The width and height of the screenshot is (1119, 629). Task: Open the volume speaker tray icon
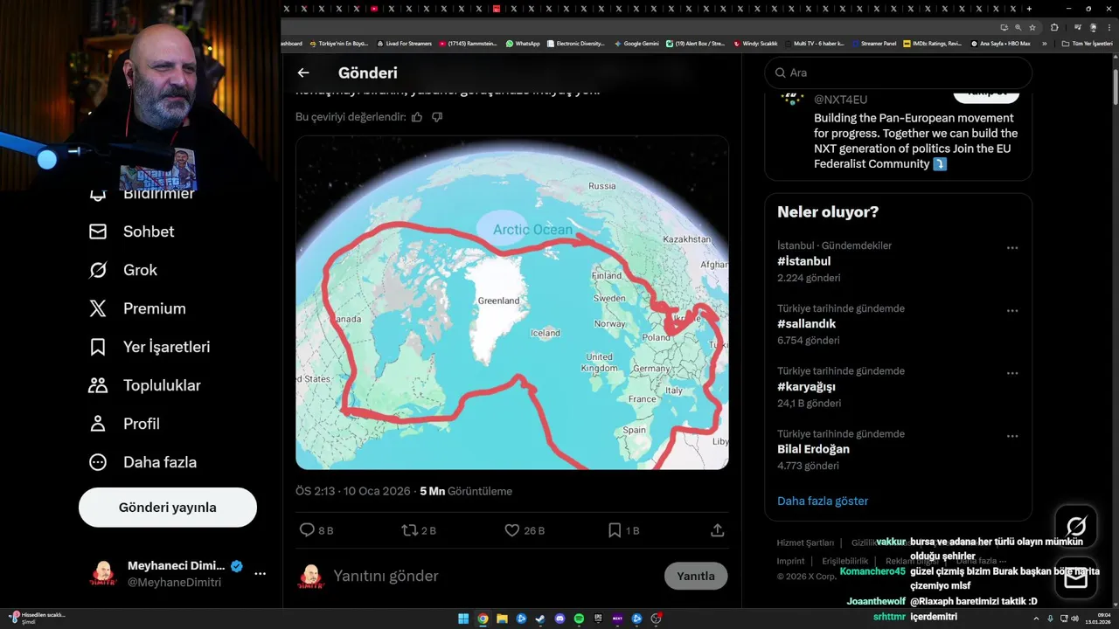1074,619
